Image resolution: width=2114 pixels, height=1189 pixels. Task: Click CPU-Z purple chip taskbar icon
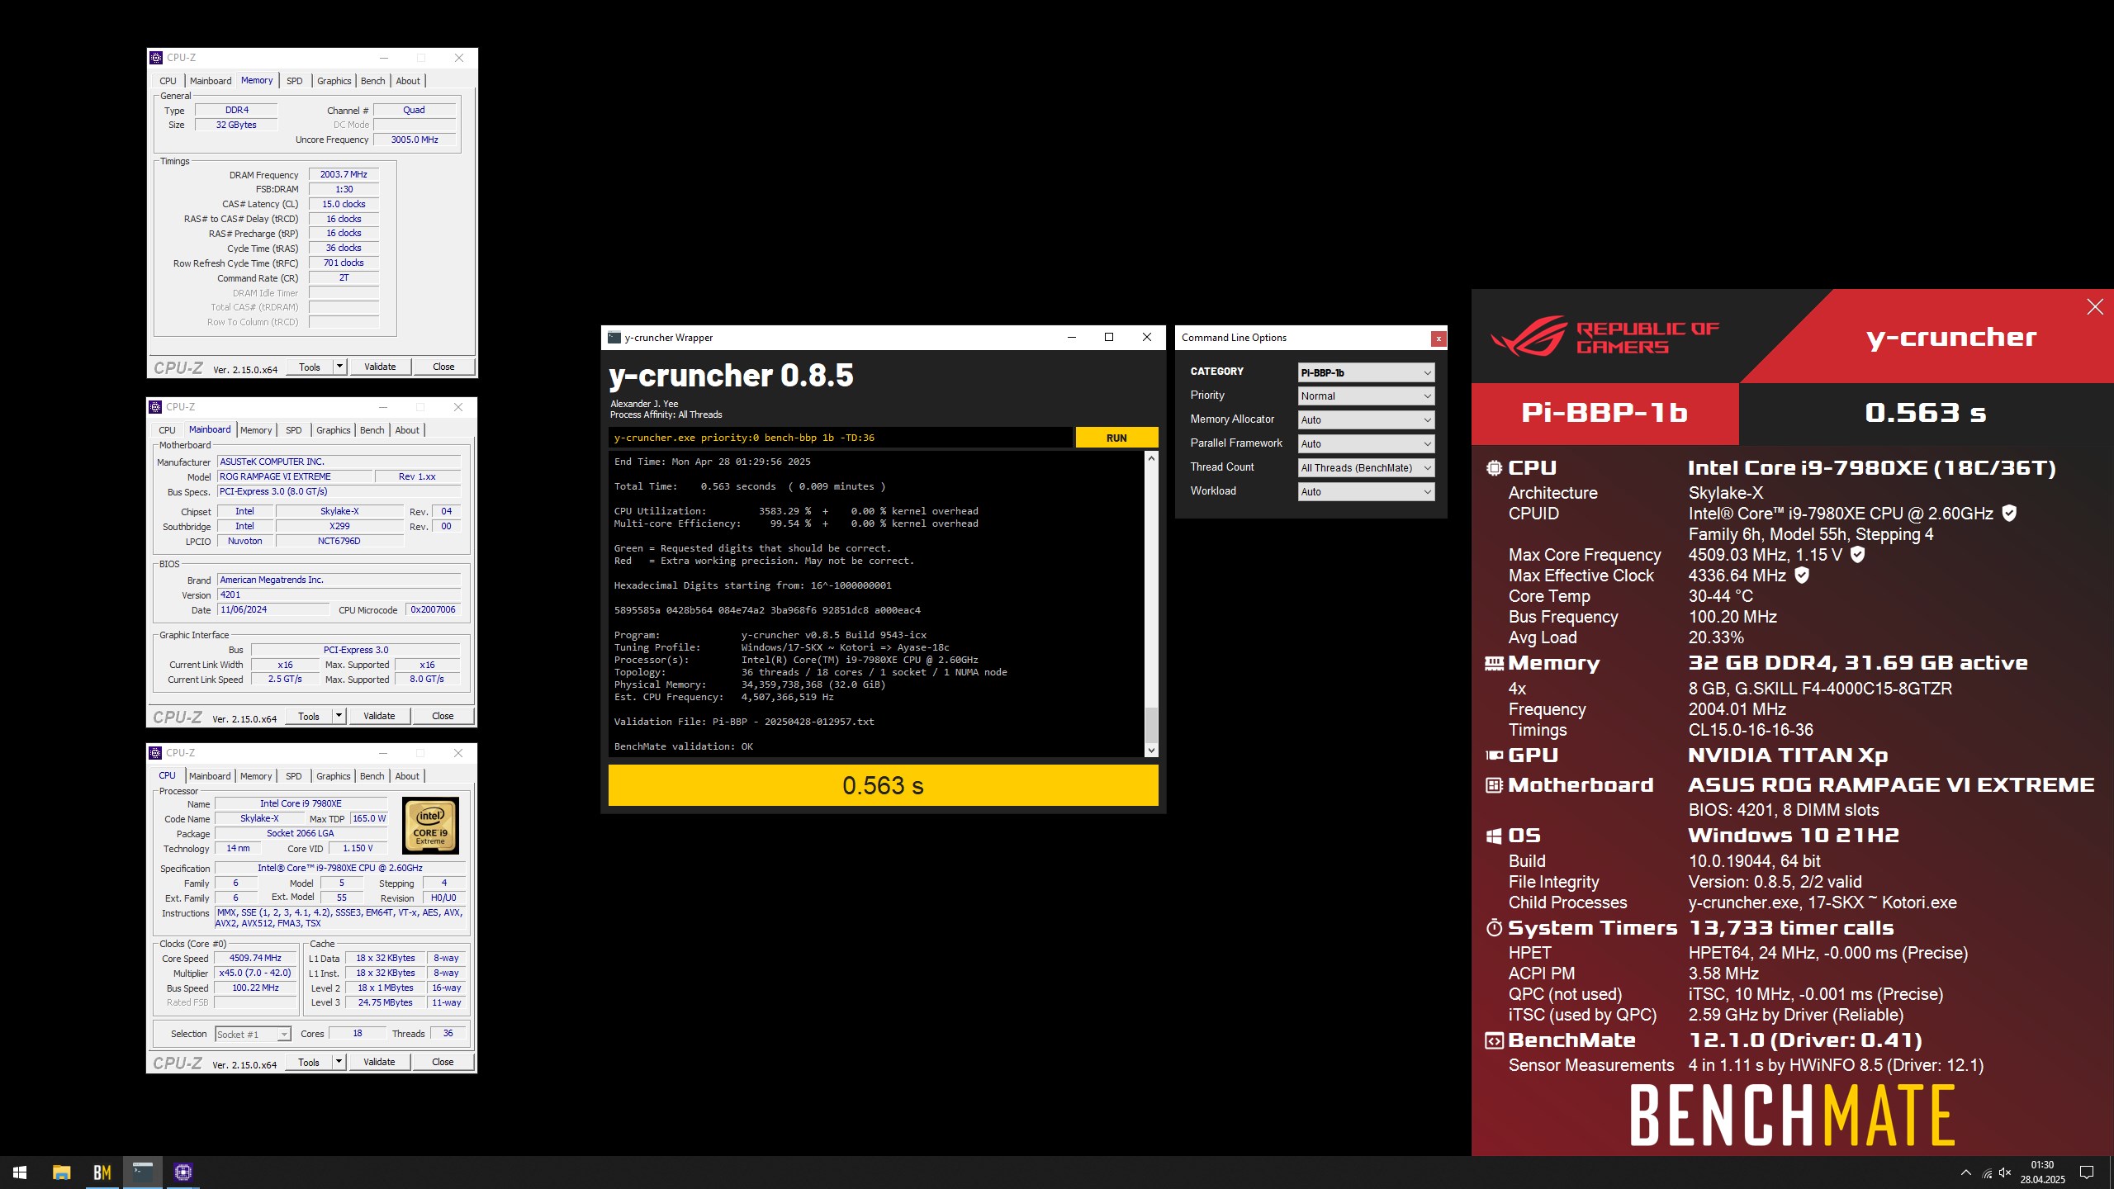coord(183,1172)
